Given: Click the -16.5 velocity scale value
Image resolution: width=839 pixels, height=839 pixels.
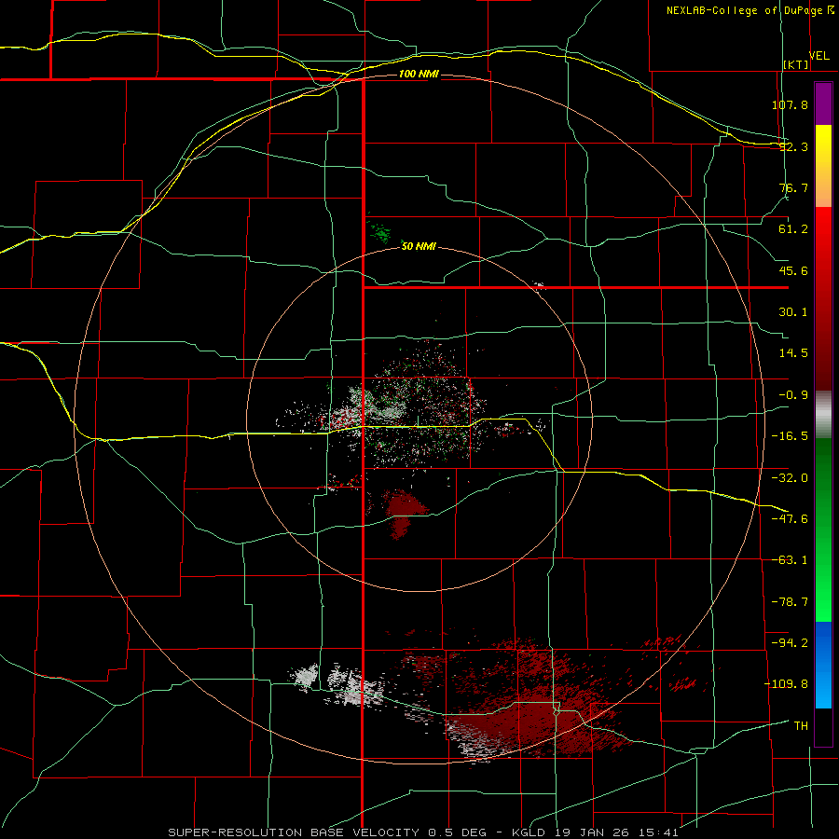Looking at the screenshot, I should [790, 436].
